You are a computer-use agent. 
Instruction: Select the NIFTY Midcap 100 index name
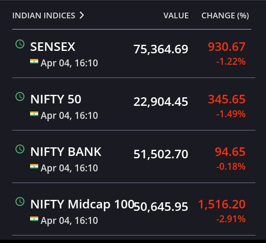83,204
